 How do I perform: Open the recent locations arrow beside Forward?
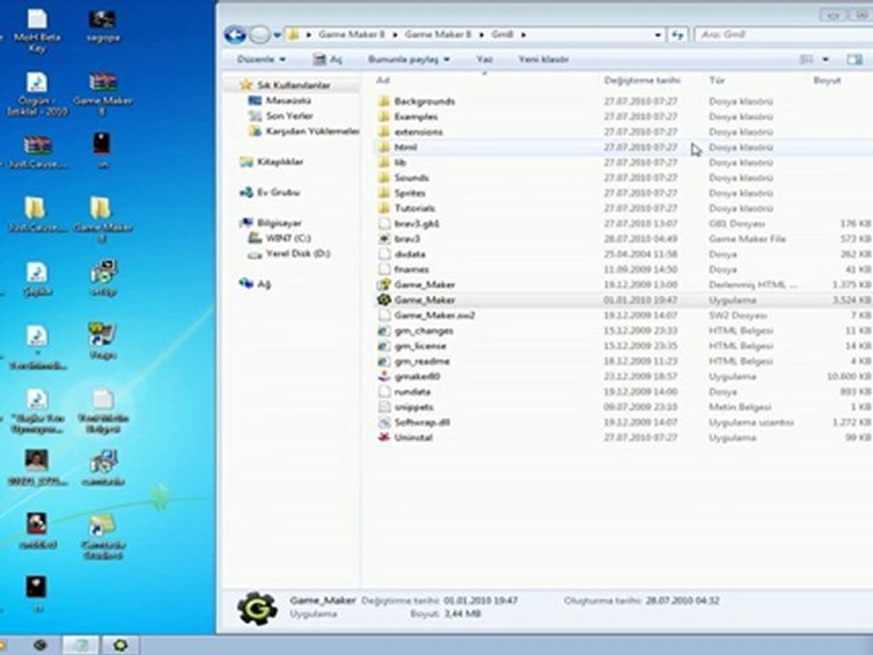point(276,35)
